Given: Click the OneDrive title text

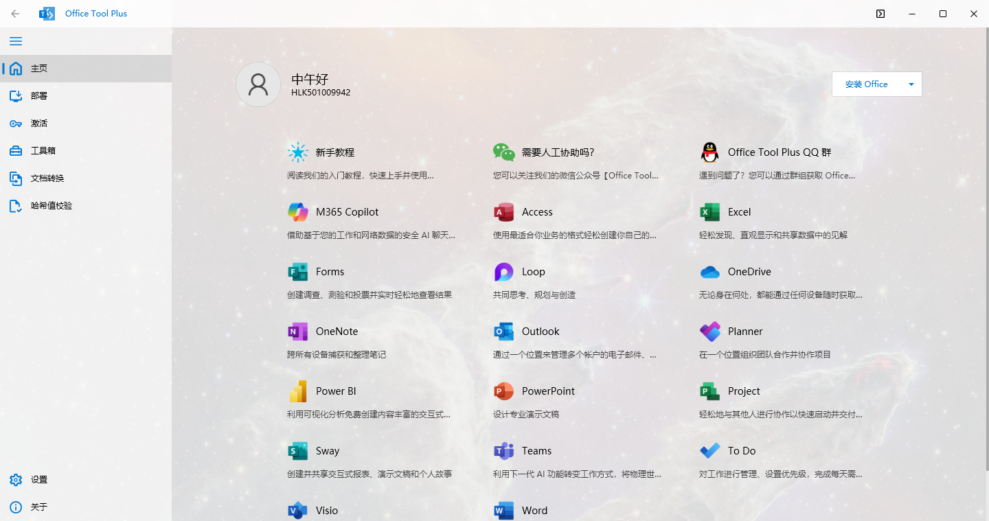Looking at the screenshot, I should coord(749,272).
